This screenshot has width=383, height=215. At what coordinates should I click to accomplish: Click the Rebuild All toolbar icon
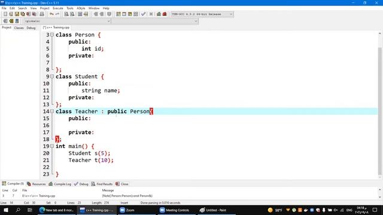136,14
